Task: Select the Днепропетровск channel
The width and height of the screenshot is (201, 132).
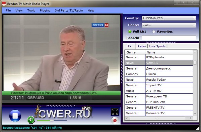Action: (x=159, y=68)
